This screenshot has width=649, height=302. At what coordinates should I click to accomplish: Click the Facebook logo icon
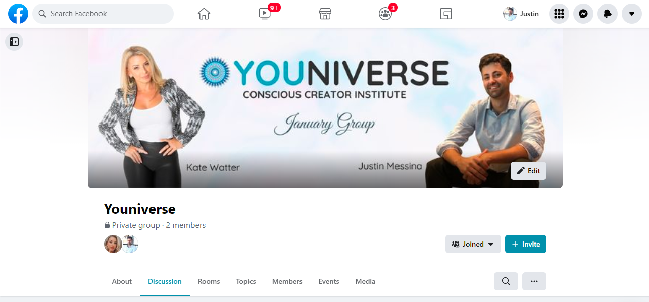18,14
